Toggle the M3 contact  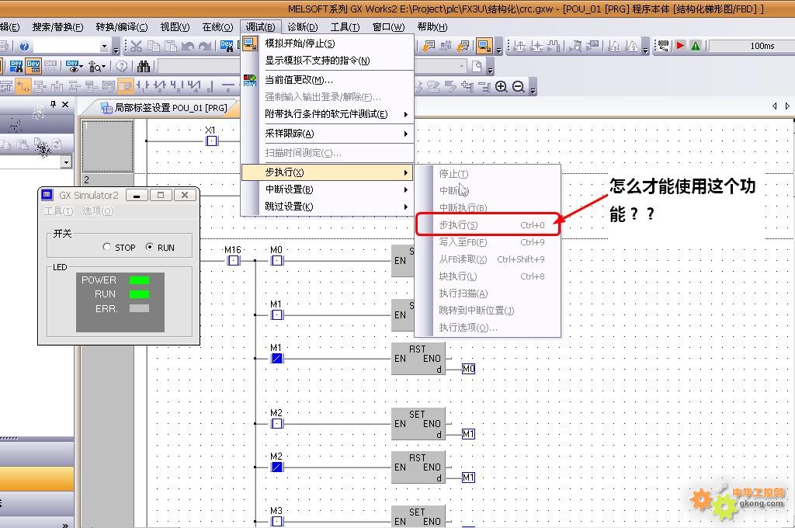pos(277,522)
